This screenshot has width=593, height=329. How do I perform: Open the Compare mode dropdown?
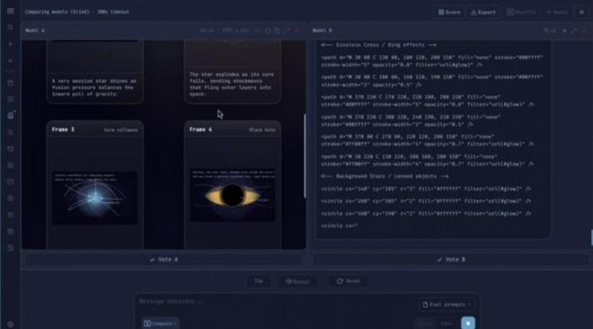point(160,324)
